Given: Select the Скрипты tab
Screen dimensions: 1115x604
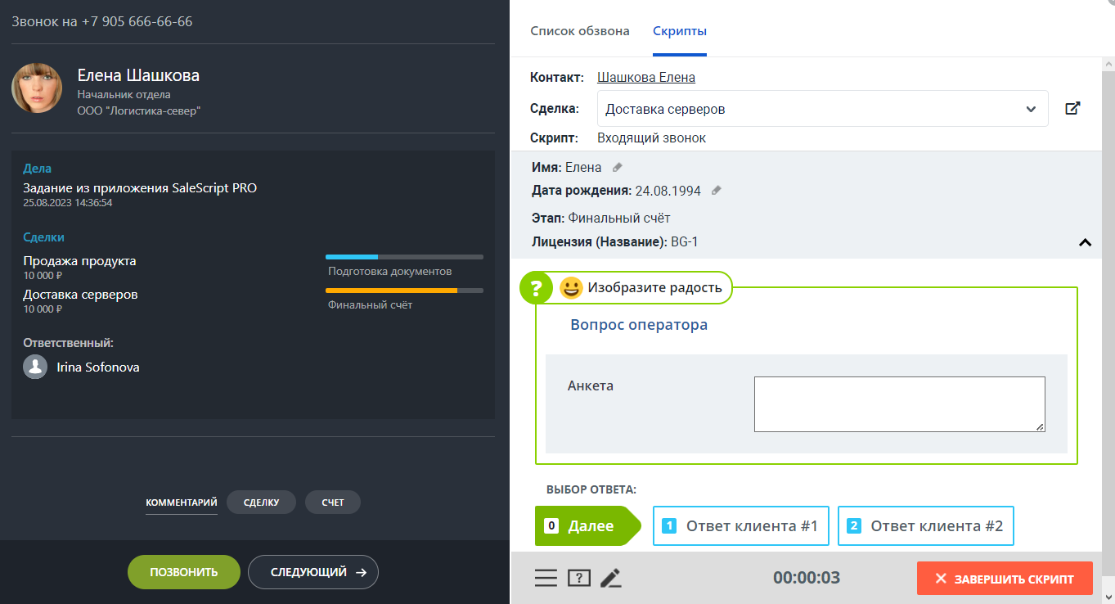Looking at the screenshot, I should (x=680, y=31).
